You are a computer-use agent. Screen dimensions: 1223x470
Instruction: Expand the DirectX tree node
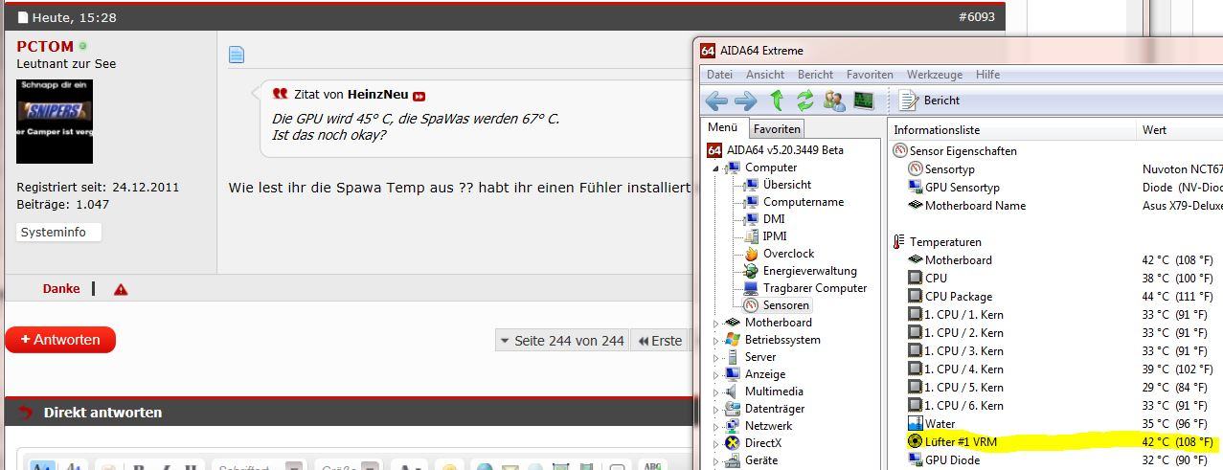coord(715,444)
